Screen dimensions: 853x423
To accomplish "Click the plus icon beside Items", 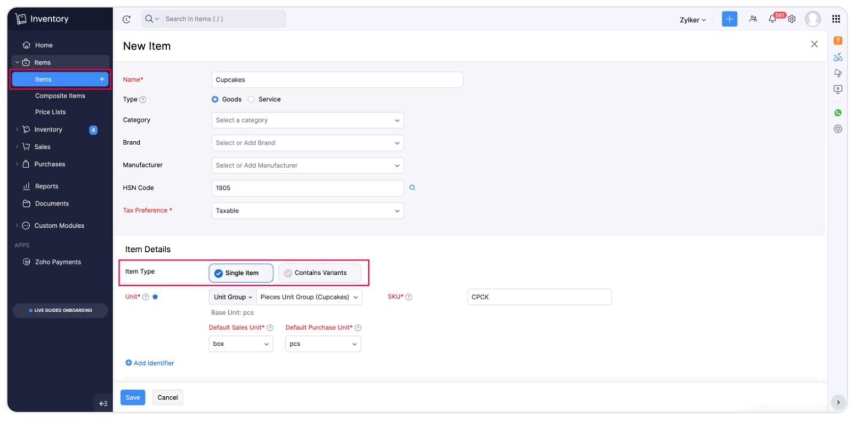I will (102, 79).
